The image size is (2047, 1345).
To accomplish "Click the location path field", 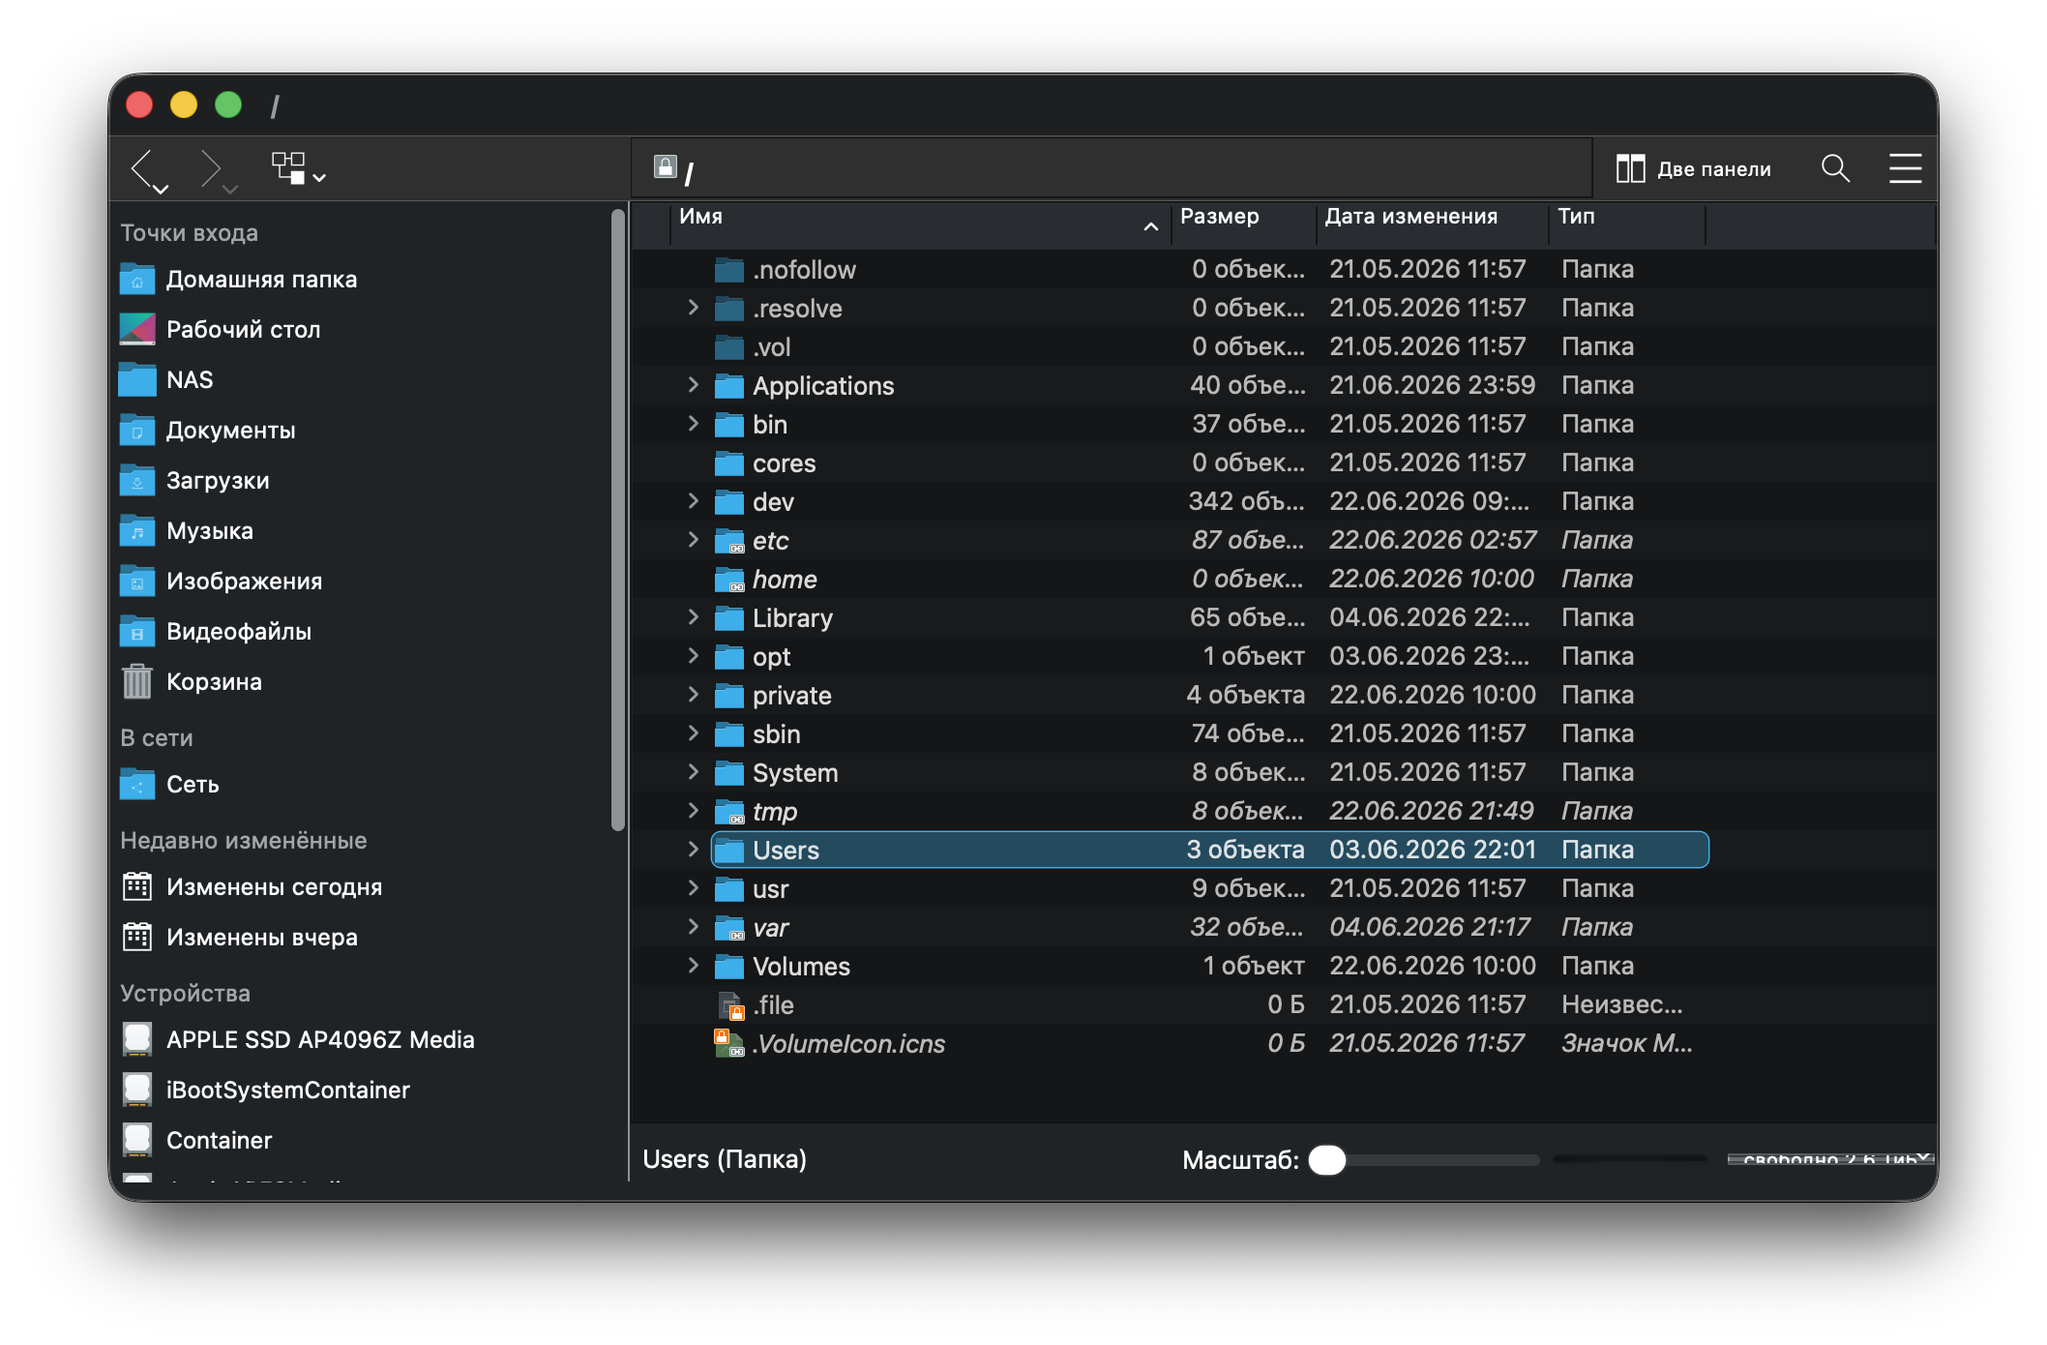I will tap(1111, 169).
